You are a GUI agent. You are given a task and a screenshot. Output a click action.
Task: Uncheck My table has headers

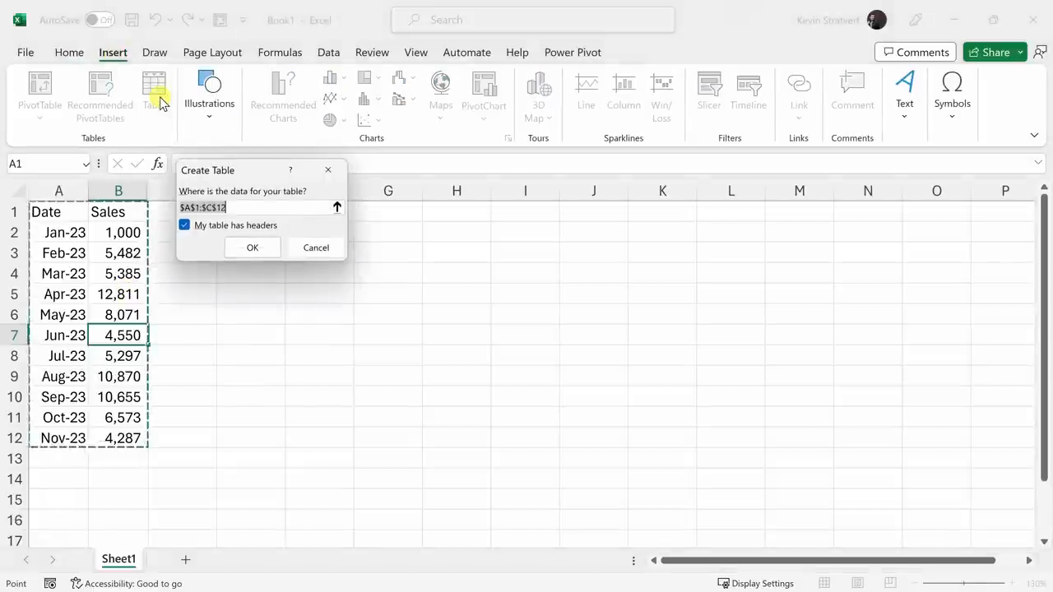click(x=184, y=225)
